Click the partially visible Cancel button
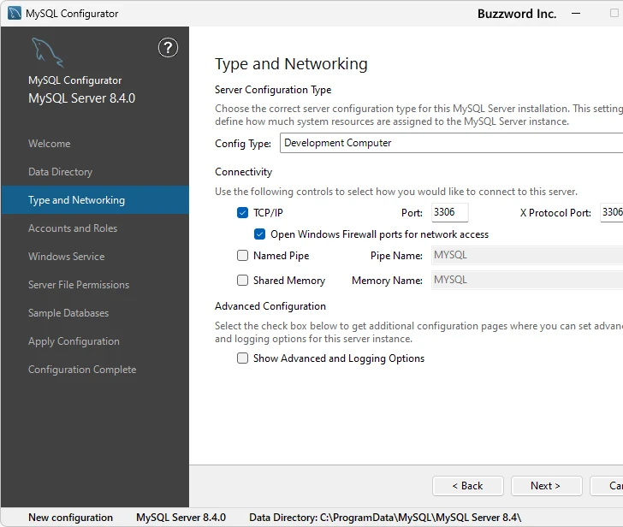Screen dimensions: 623x527 coord(608,486)
